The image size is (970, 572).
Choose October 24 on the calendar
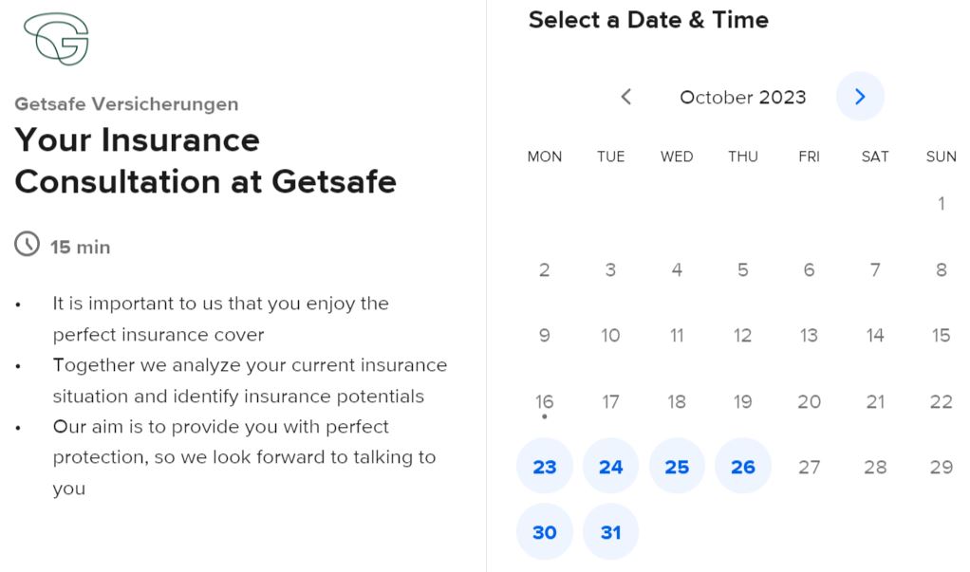(610, 466)
